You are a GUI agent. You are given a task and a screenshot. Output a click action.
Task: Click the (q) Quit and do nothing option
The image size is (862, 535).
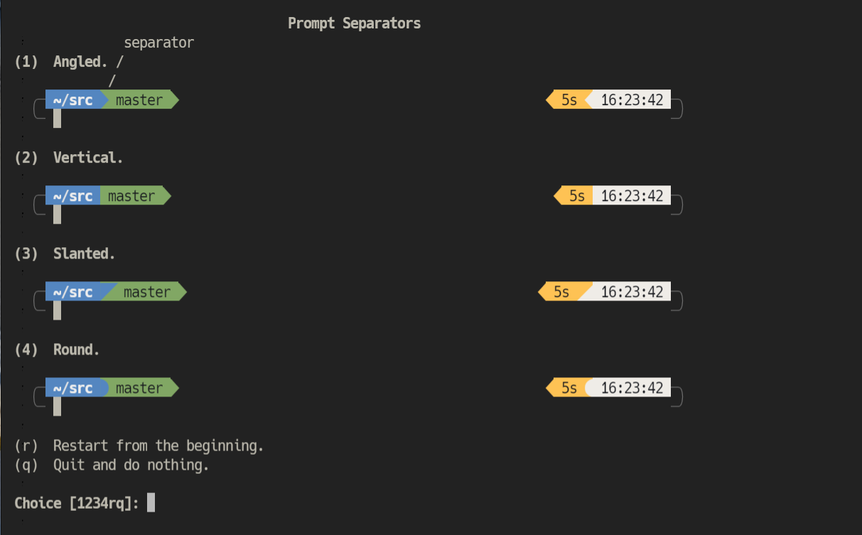[112, 465]
